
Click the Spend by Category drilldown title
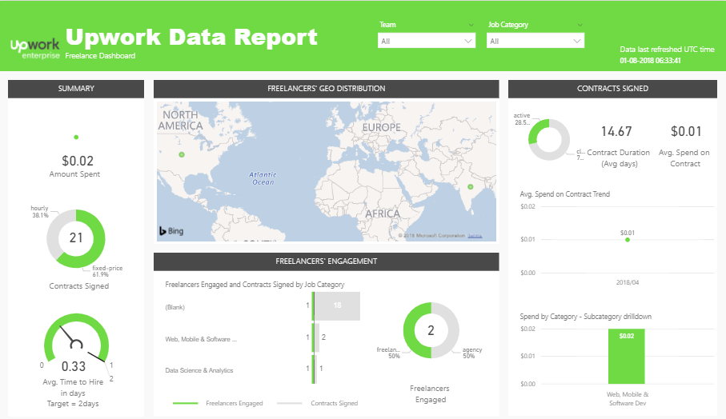click(586, 317)
